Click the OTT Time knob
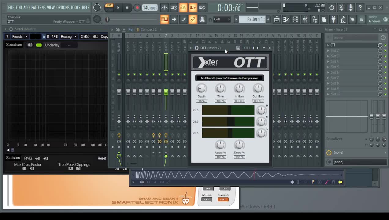Screen dimensions: 389x220 point(220,89)
